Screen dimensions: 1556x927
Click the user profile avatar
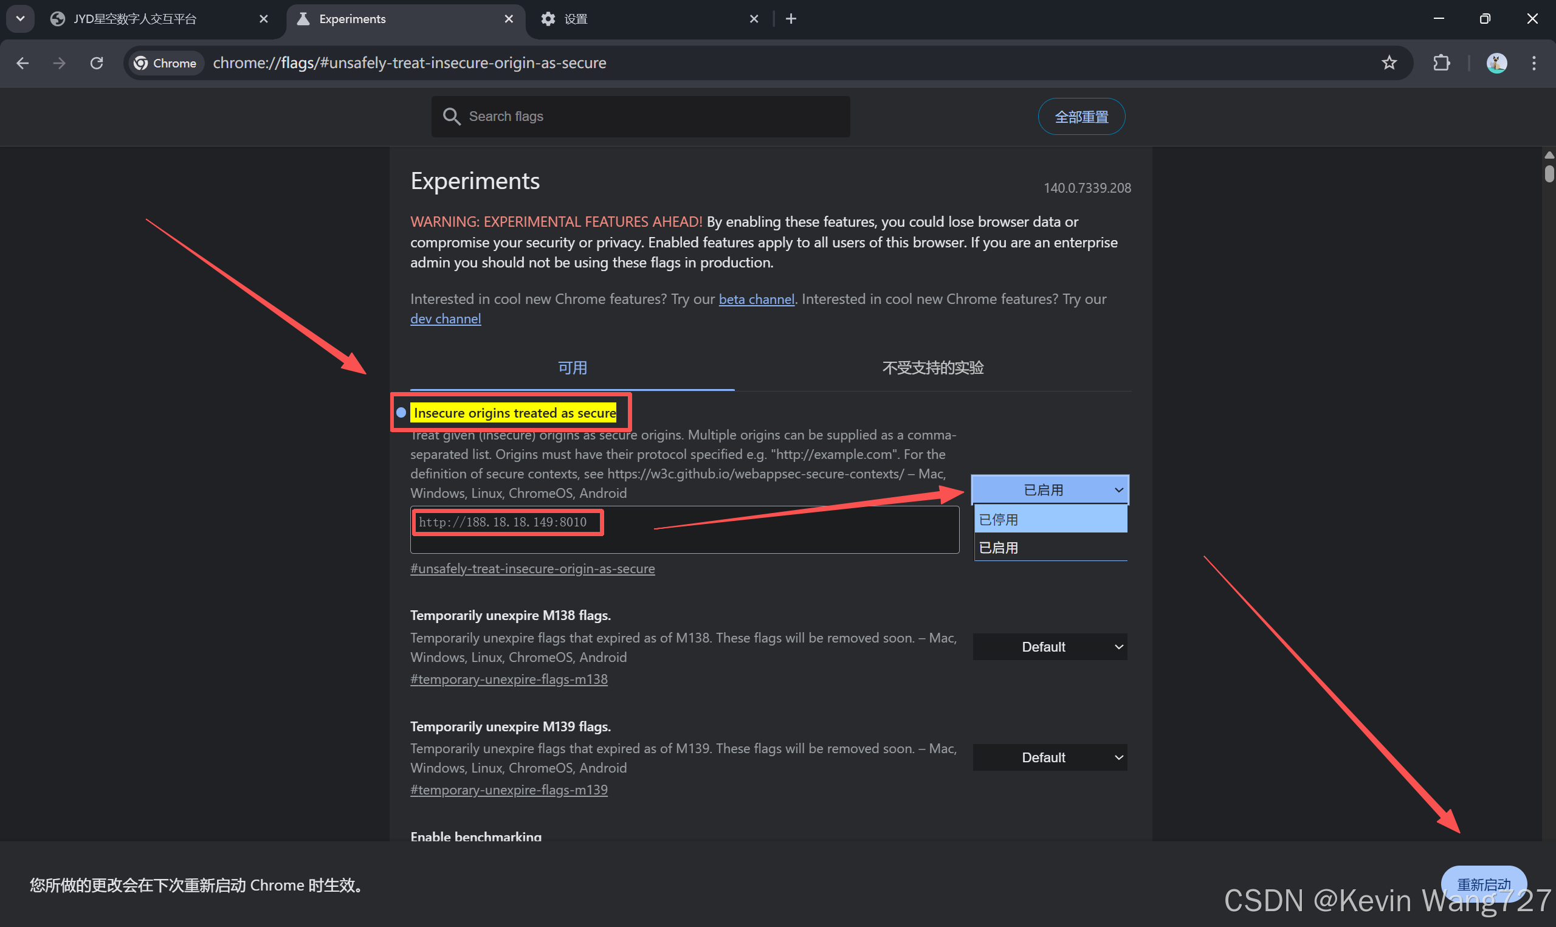click(x=1496, y=63)
